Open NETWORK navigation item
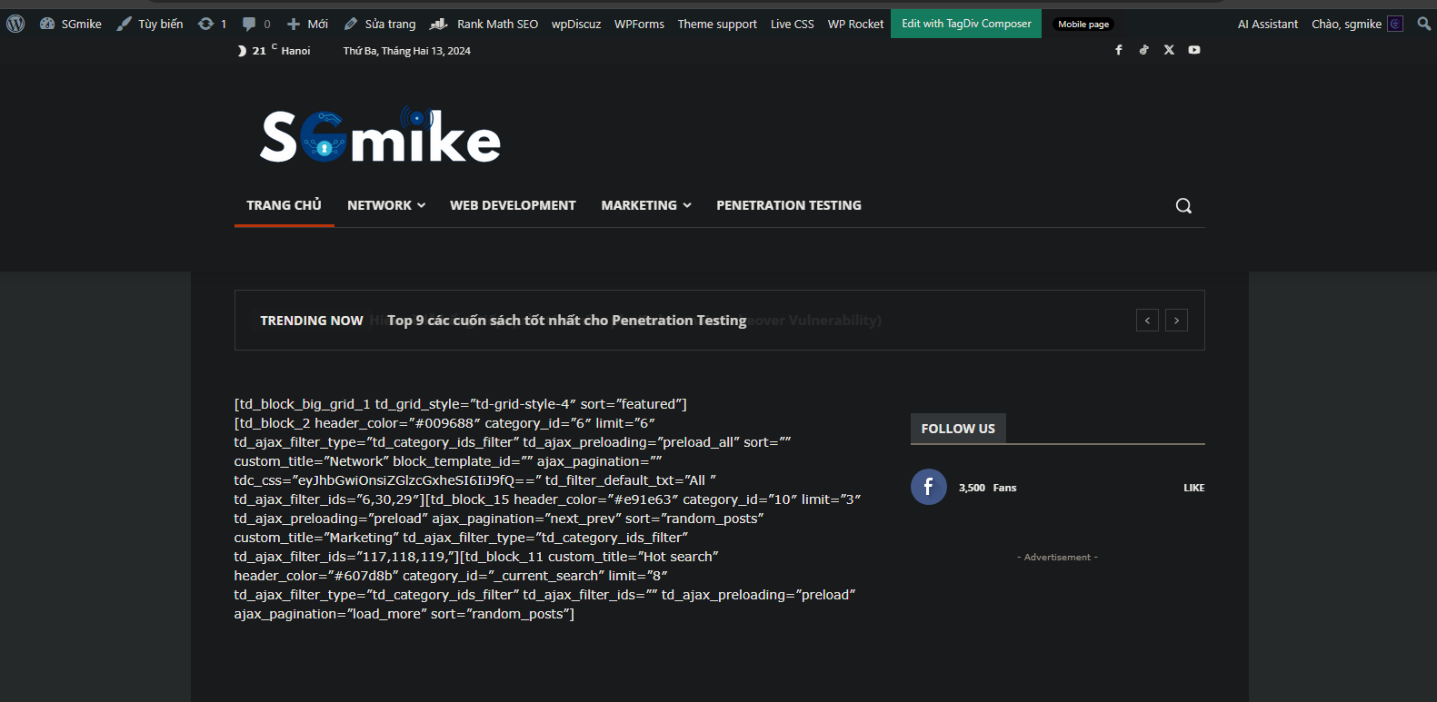 pyautogui.click(x=379, y=205)
